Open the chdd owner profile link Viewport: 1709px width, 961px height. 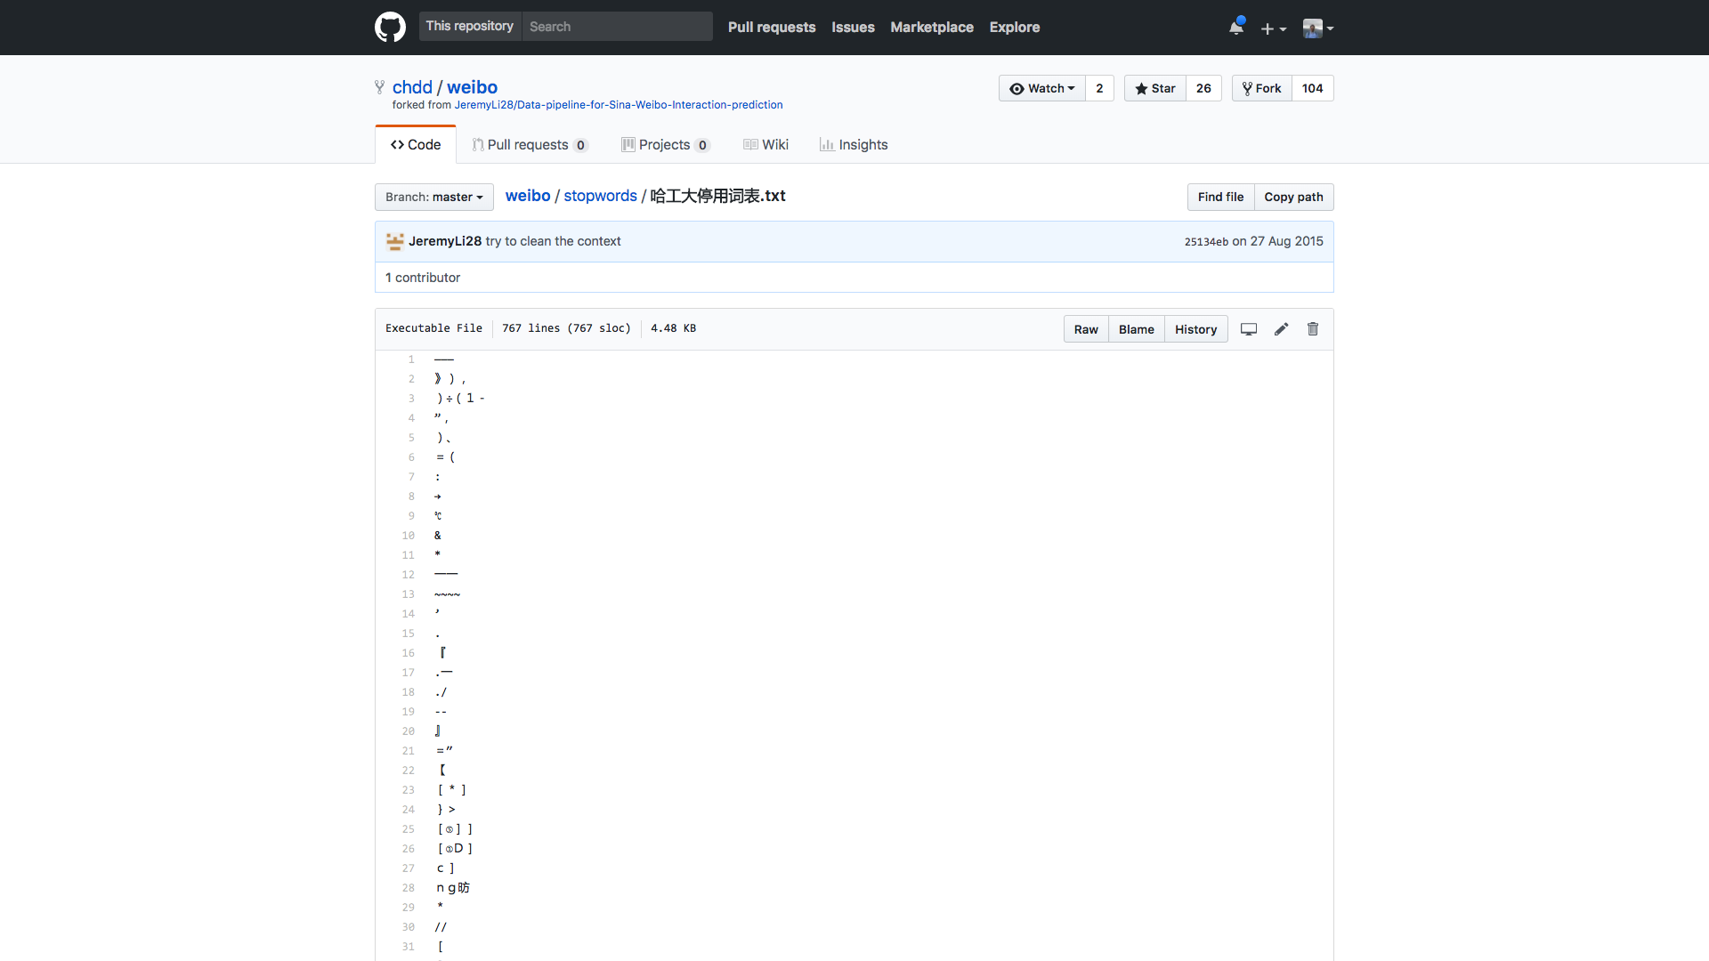point(412,87)
